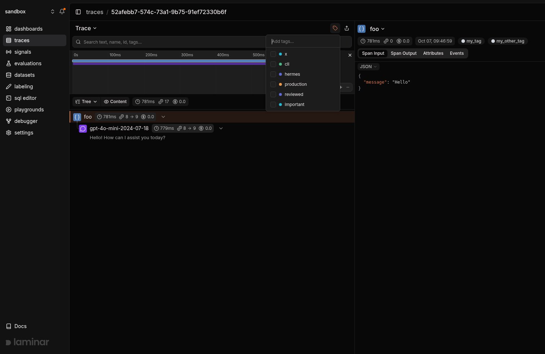The image size is (545, 354).
Task: Select the Span Input tab
Action: pyautogui.click(x=373, y=53)
